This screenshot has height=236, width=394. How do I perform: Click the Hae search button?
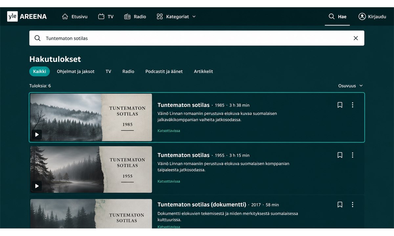point(338,16)
